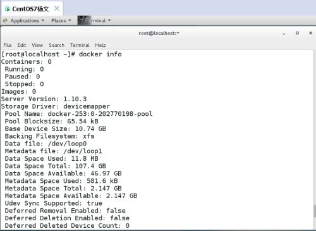This screenshot has height=231, width=316.
Task: Click the 'Metadata file: /dev/loop1' line
Action: tap(54, 151)
